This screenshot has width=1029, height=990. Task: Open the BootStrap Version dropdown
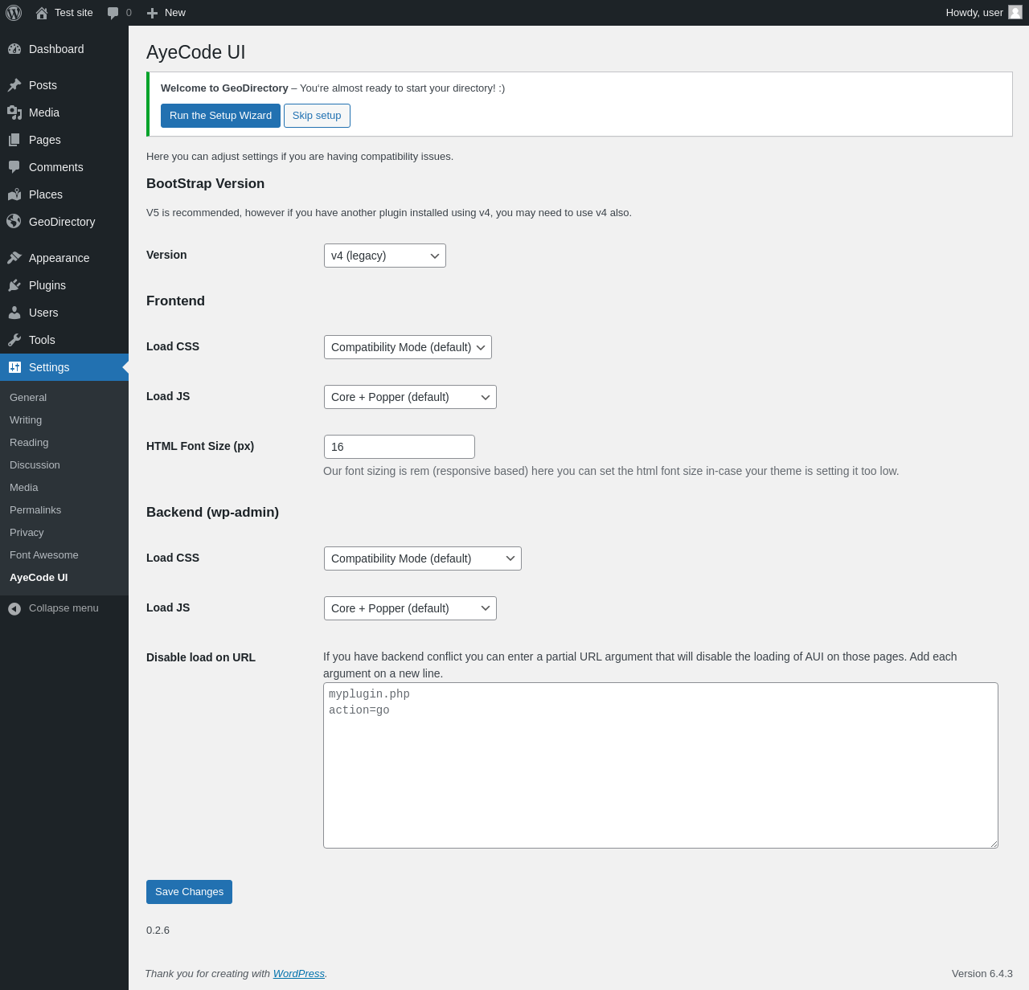tap(385, 256)
